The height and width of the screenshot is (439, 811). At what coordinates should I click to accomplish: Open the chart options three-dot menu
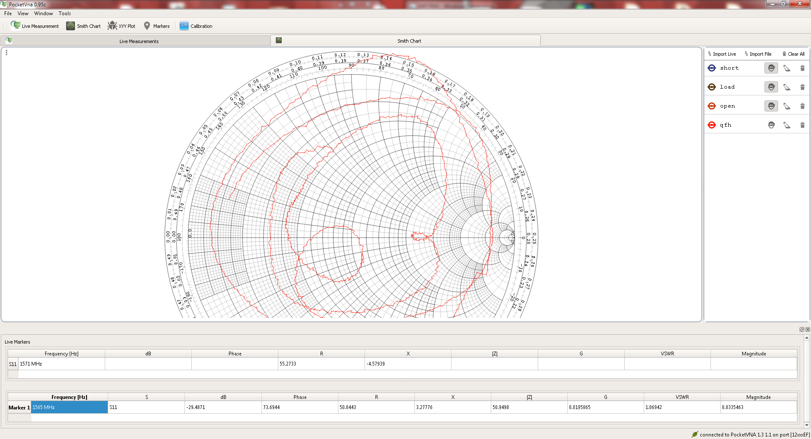(x=6, y=52)
